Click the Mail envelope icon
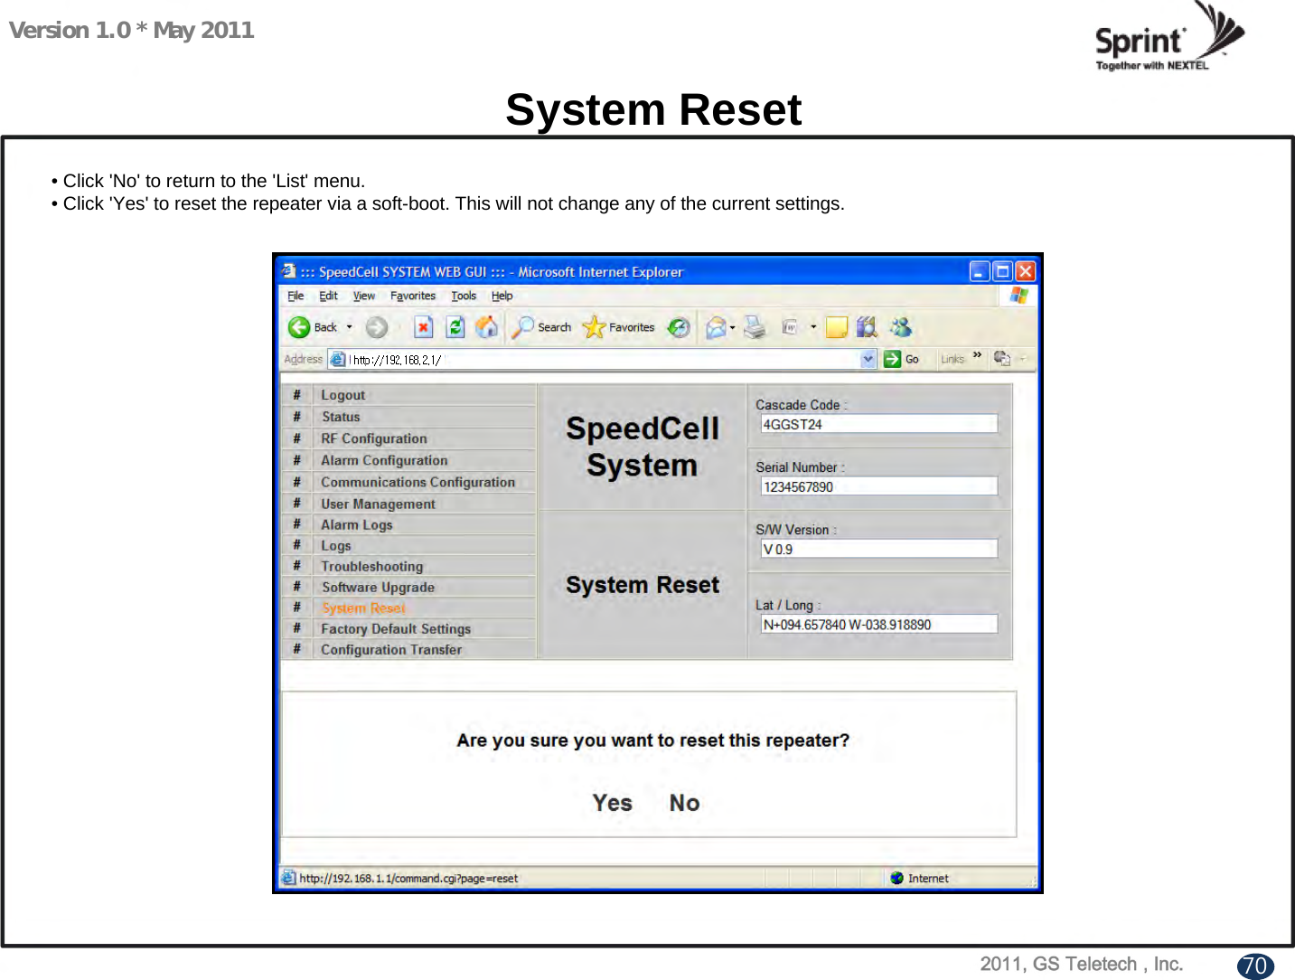This screenshot has height=980, width=1295. tap(716, 327)
